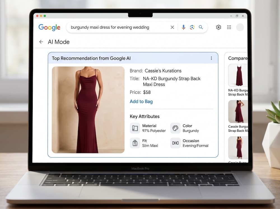Open the main burgundy dress product image
This screenshot has width=280, height=209.
(88, 110)
